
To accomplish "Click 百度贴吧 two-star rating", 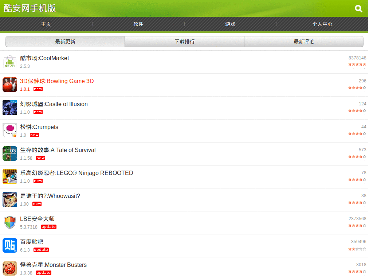I will coord(357,249).
